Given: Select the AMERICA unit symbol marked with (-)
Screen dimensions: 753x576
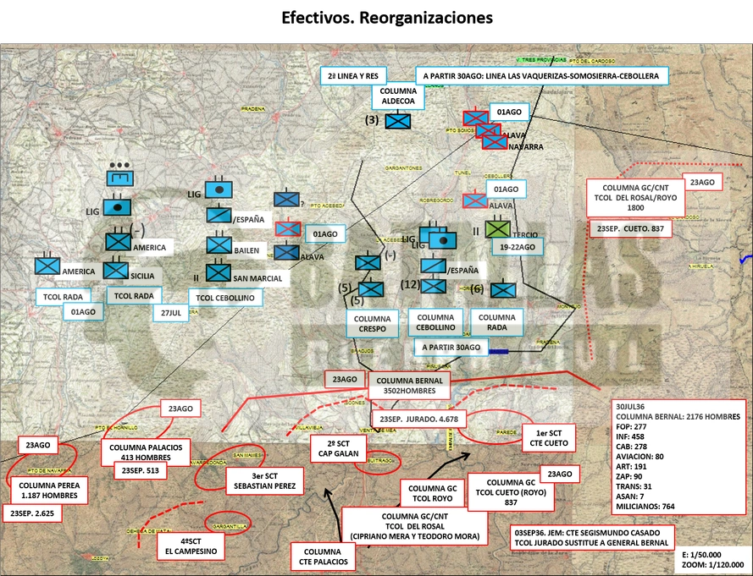Looking at the screenshot, I should (118, 240).
